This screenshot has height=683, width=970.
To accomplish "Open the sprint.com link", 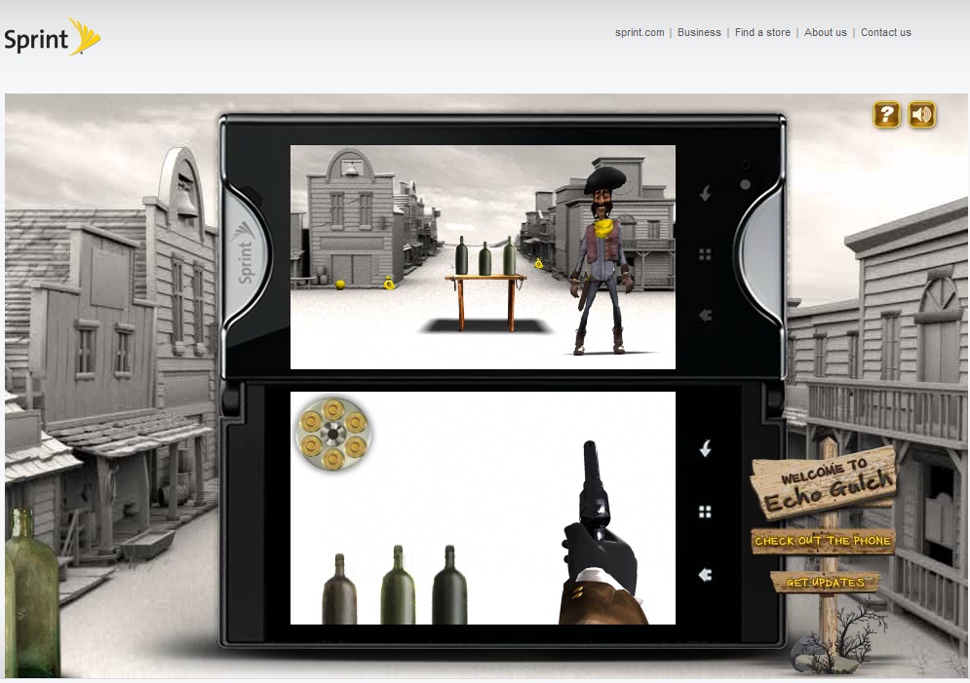I will tap(640, 32).
